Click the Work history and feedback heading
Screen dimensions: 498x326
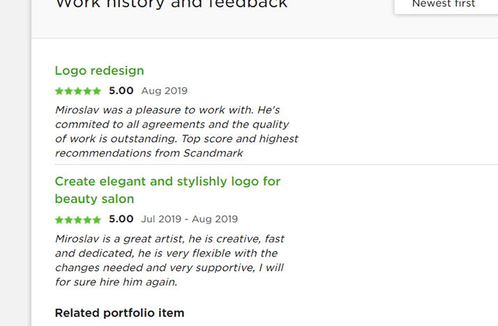[x=172, y=4]
